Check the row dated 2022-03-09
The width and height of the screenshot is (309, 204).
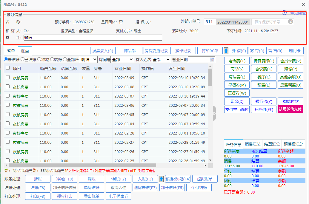point(8,77)
